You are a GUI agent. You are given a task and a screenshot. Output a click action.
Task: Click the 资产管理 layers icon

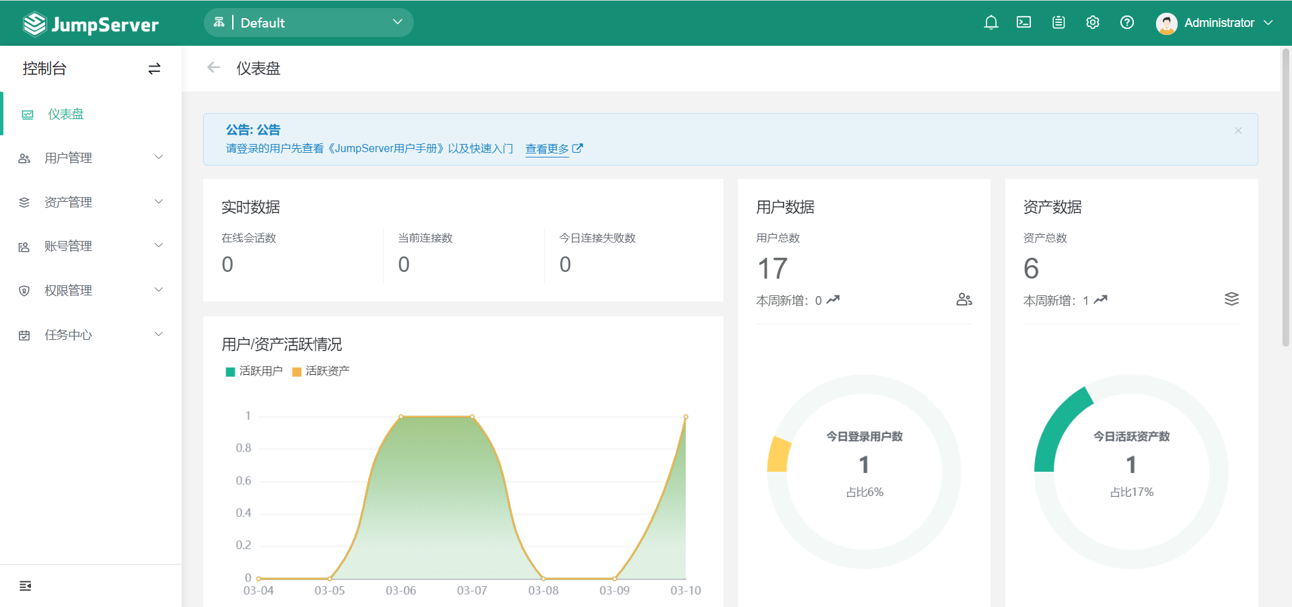coord(24,203)
